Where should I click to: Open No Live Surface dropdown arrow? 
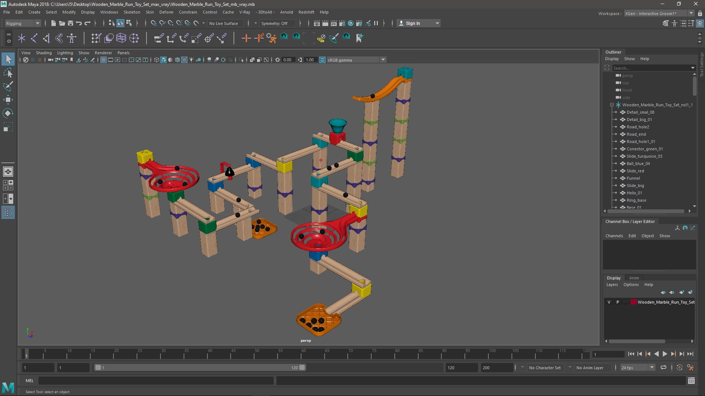(x=203, y=23)
